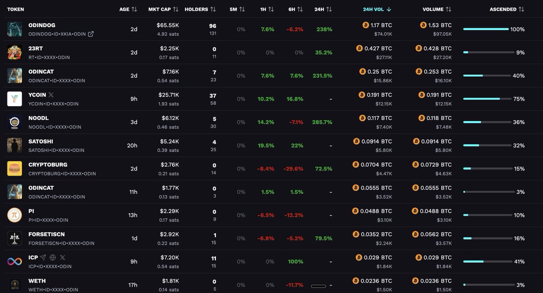
Task: Select YCOIN holders count 37
Action: [213, 95]
